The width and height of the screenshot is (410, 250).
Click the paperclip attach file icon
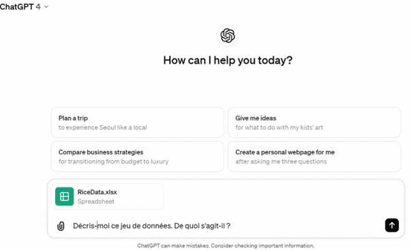61,226
